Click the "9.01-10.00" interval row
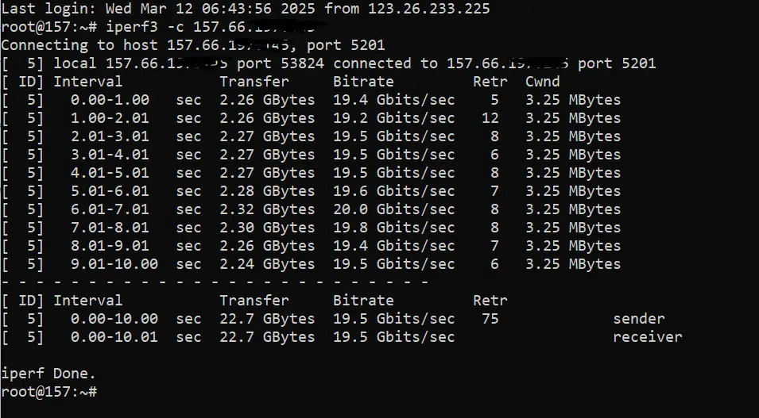Screen dimensions: 759x418 pos(114,264)
